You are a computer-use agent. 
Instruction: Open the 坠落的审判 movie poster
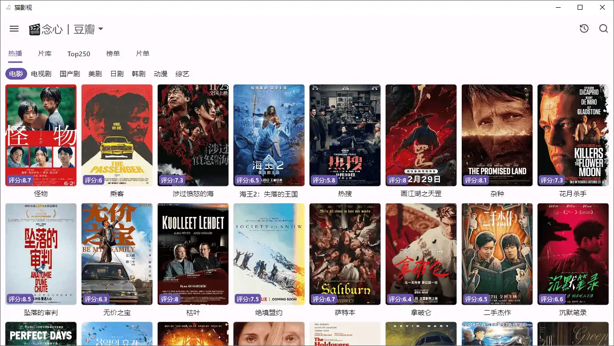pos(41,254)
